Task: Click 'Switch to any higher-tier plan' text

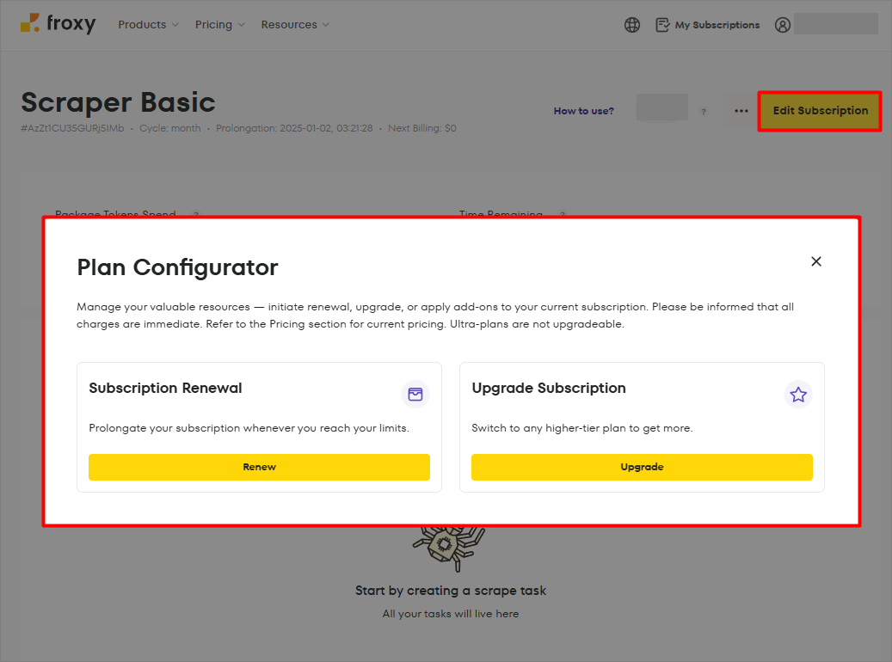Action: (x=582, y=428)
